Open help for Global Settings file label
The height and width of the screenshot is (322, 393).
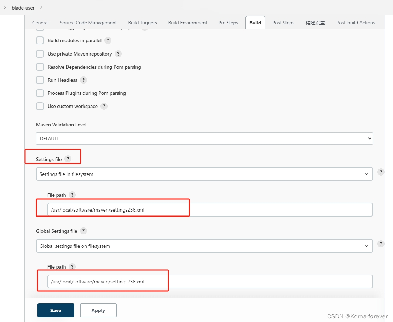(x=83, y=231)
